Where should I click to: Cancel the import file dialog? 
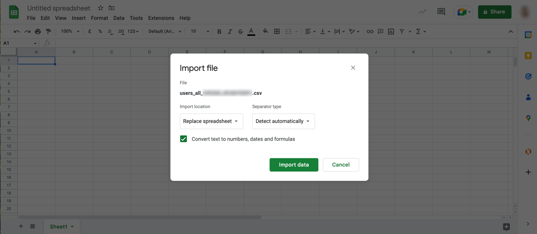pyautogui.click(x=340, y=165)
